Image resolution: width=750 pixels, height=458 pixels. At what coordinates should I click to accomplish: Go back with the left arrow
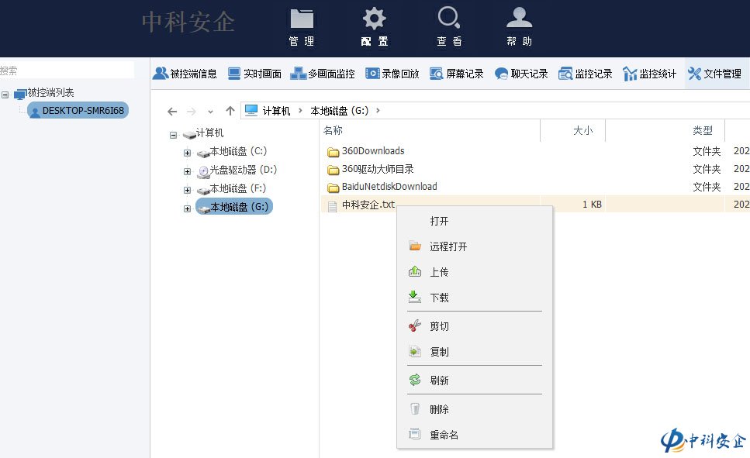172,112
